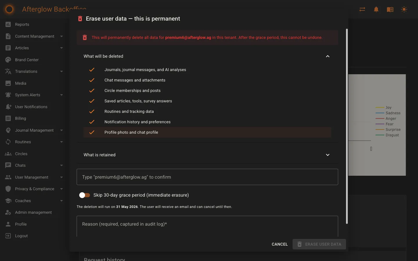The height and width of the screenshot is (261, 418).
Task: Open Admin management menu item
Action: (x=35, y=212)
